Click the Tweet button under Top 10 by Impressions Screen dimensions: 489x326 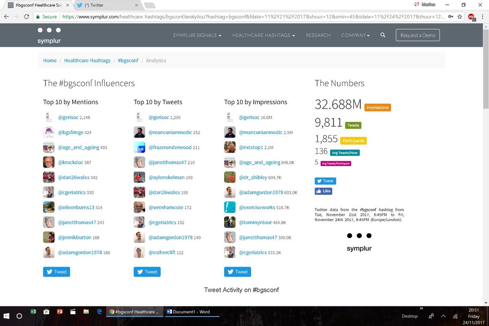click(x=238, y=272)
